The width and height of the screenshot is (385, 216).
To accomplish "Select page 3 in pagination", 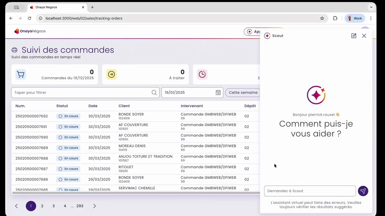I will (54, 206).
